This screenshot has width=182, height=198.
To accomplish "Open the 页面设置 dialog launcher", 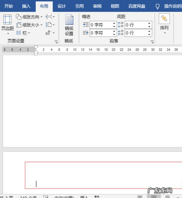I will 56,42.
